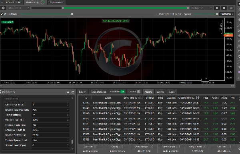Image resolution: width=240 pixels, height=154 pixels.
Task: Open the Equity tab
Action: [82, 92]
